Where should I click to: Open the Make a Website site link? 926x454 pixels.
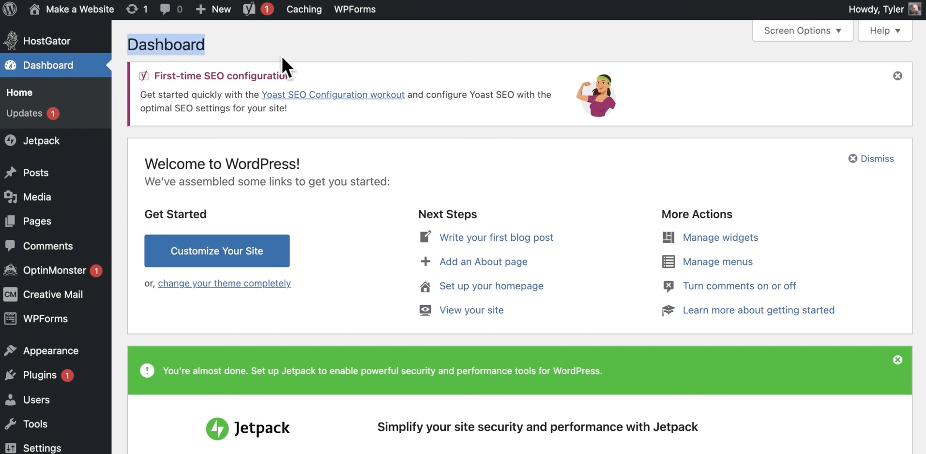pyautogui.click(x=71, y=9)
